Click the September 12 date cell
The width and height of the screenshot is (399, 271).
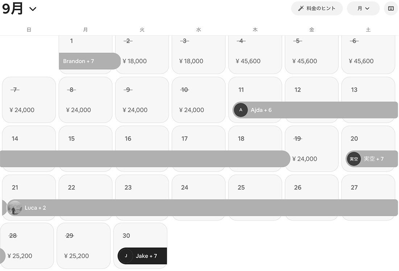[312, 91]
